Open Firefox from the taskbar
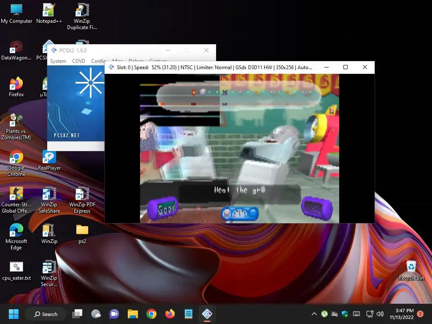 pyautogui.click(x=170, y=314)
